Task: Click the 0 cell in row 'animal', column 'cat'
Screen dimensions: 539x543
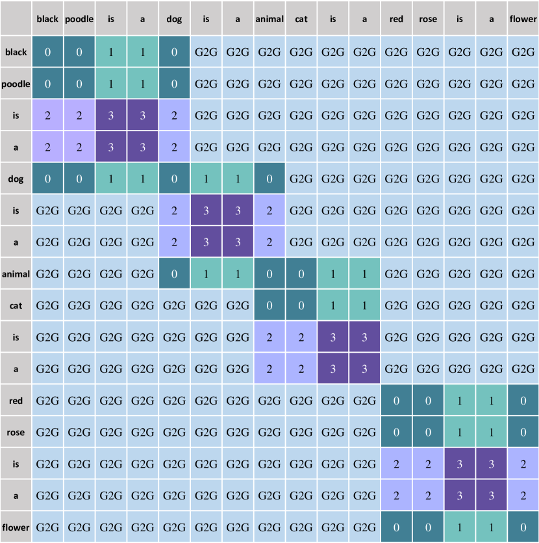Action: (301, 273)
